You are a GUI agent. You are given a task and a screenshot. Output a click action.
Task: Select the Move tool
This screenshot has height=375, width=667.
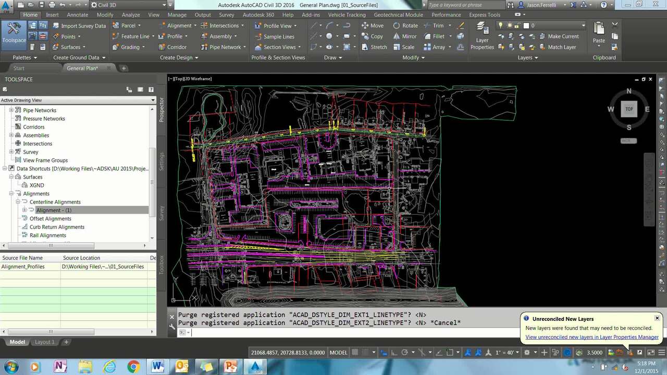tap(373, 26)
